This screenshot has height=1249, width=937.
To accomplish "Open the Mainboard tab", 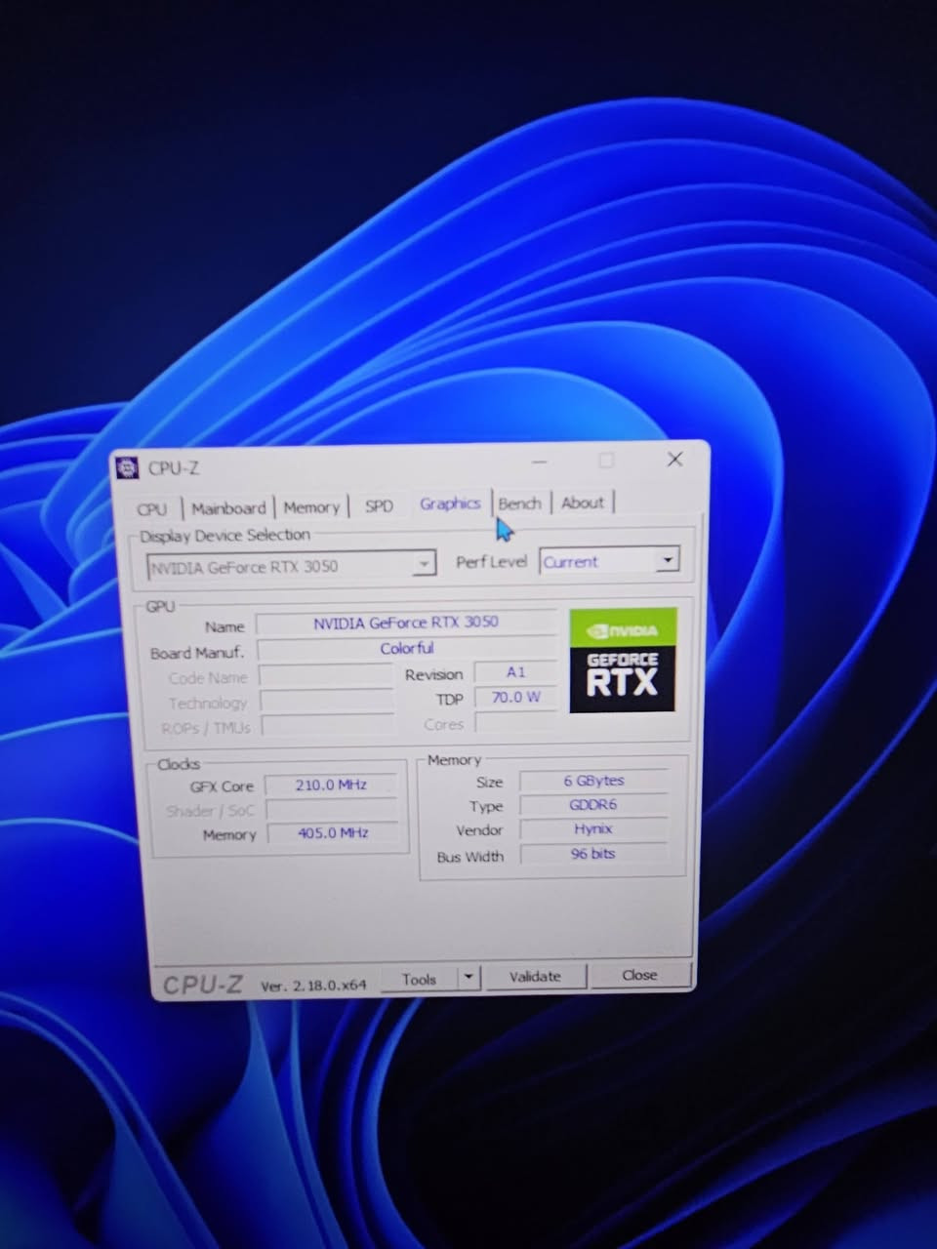I will [x=228, y=508].
